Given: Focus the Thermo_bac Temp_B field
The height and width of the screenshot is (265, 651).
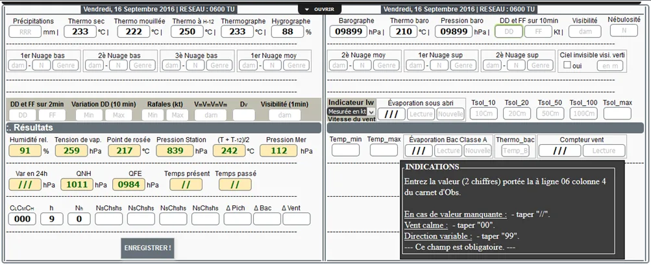Looking at the screenshot, I should click(x=515, y=151).
